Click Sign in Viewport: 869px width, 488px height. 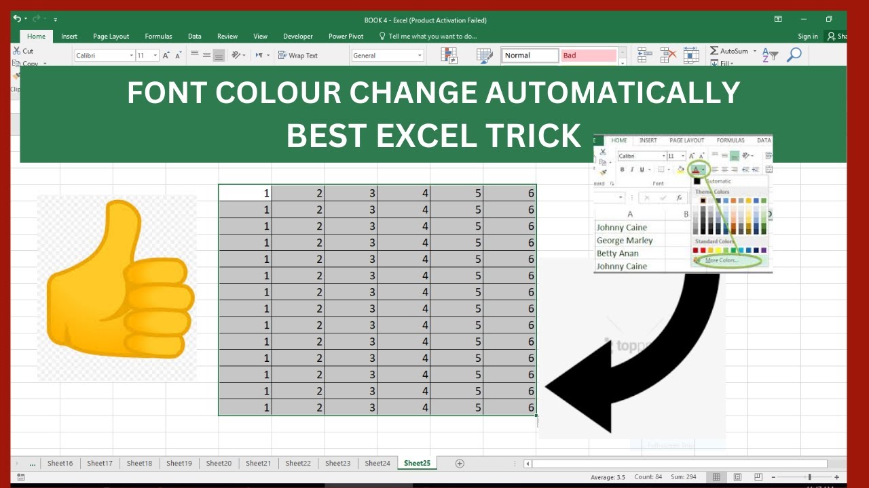tap(808, 37)
